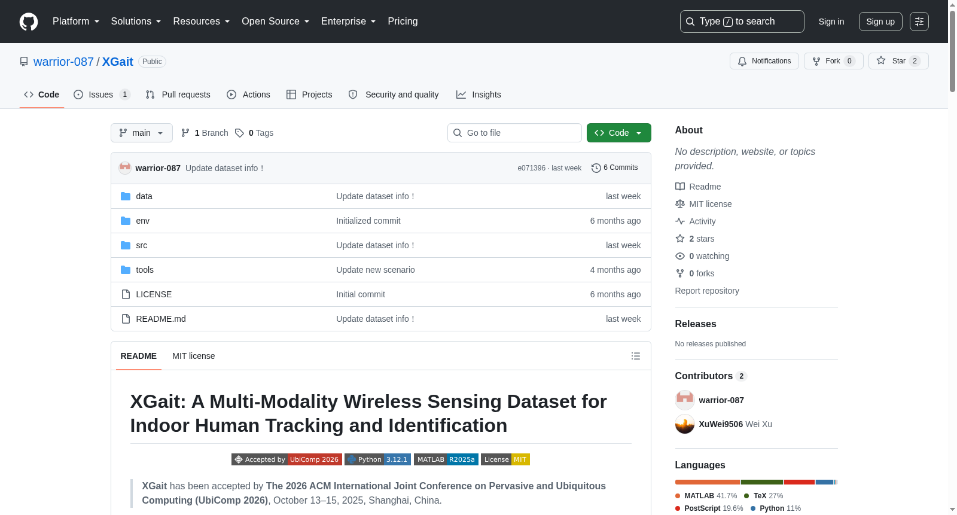This screenshot has height=515, width=957.
Task: Click the MIT license scale icon
Action: click(680, 204)
